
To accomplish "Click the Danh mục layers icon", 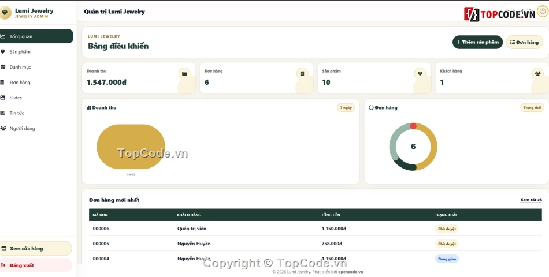I will 2,67.
